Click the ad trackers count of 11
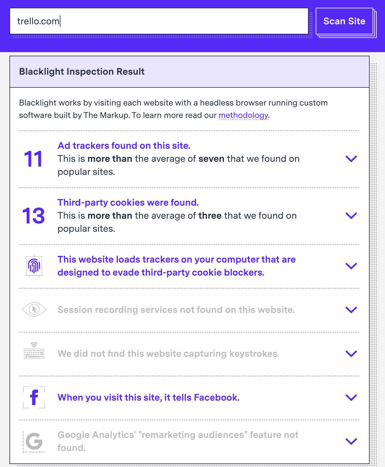The width and height of the screenshot is (385, 467). click(x=33, y=159)
